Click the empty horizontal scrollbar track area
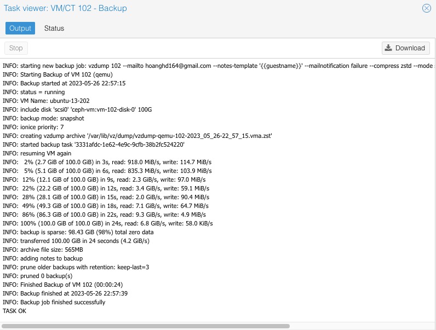The height and width of the screenshot is (330, 436). tap(362, 326)
